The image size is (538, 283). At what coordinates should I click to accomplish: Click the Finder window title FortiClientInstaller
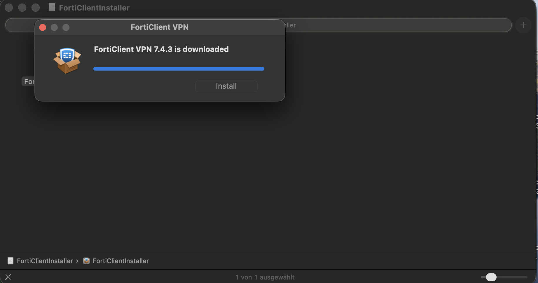click(94, 8)
